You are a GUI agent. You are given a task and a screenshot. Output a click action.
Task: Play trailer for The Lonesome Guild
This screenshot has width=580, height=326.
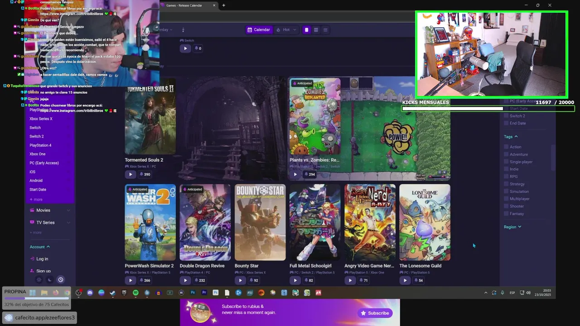point(405,280)
